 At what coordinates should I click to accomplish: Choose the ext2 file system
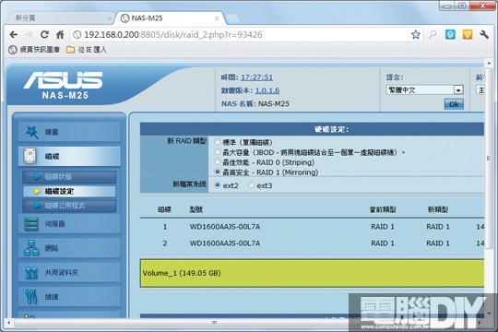pyautogui.click(x=218, y=184)
